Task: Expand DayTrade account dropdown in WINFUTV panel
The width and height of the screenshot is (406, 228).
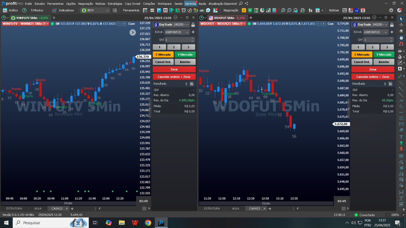Action: [187, 25]
